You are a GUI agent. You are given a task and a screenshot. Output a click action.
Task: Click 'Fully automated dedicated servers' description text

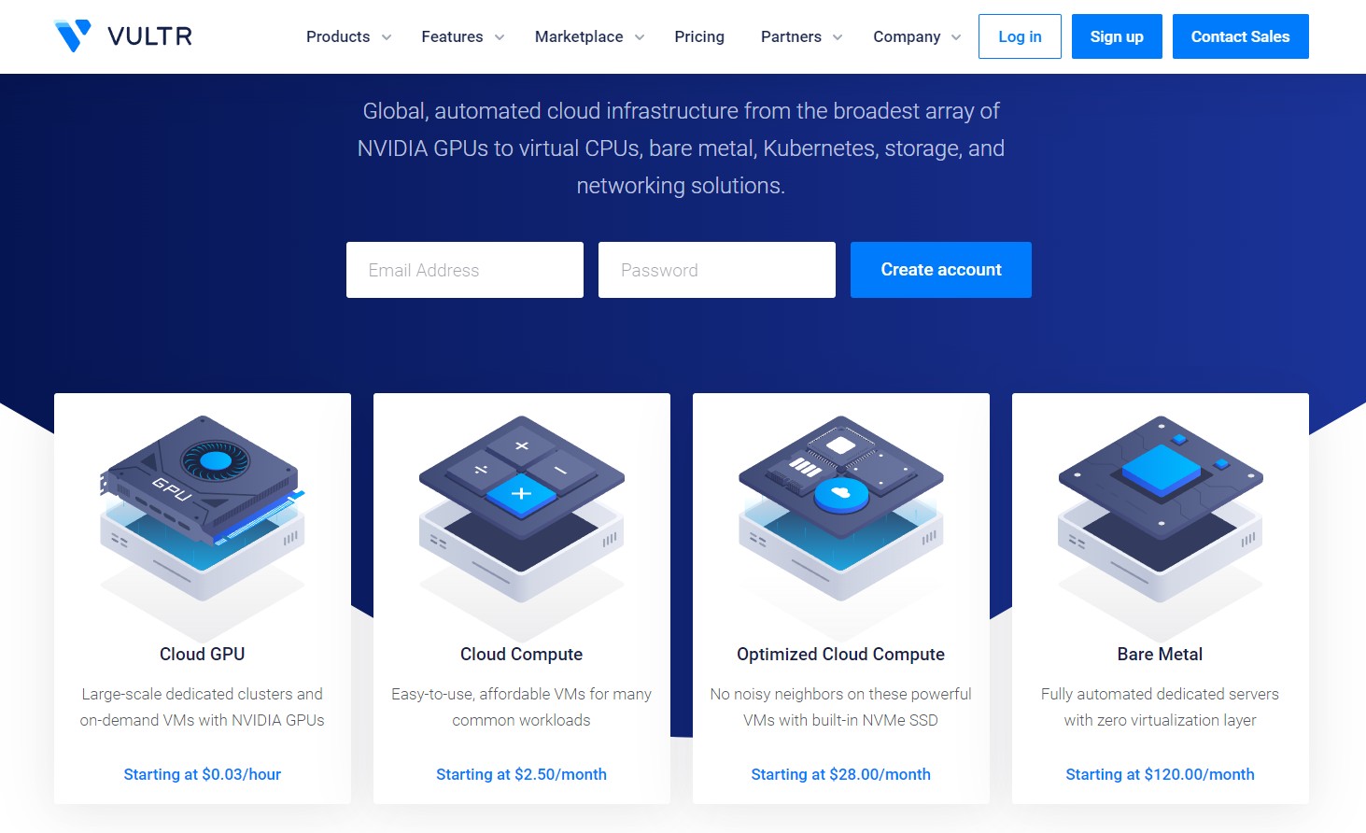click(x=1161, y=707)
